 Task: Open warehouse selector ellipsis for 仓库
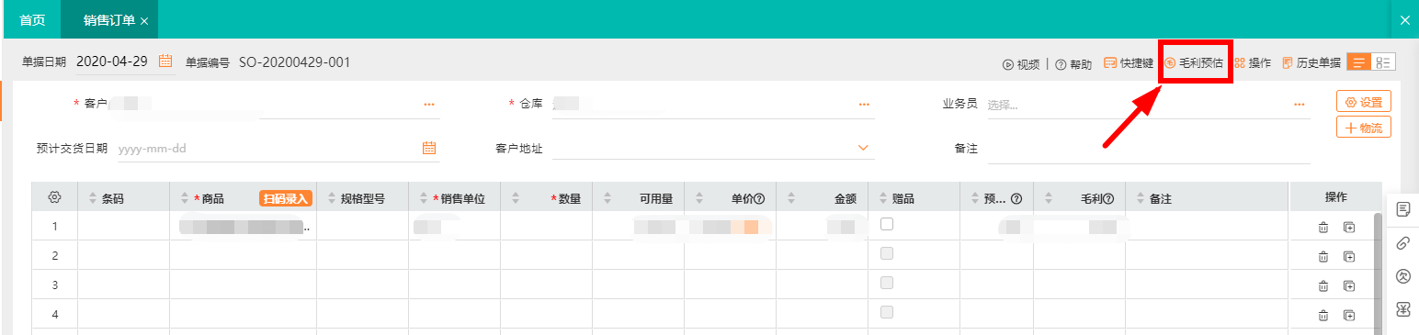864,105
